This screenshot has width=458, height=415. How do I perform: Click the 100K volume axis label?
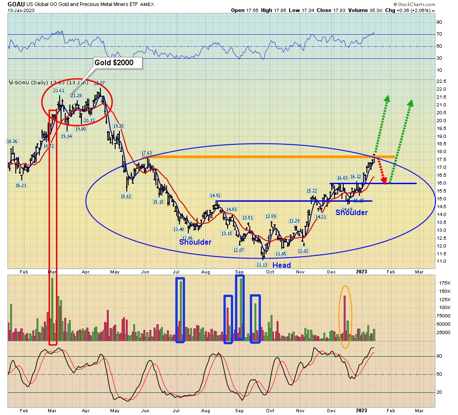[445, 308]
